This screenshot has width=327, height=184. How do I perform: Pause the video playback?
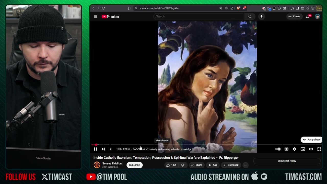[x=95, y=149]
